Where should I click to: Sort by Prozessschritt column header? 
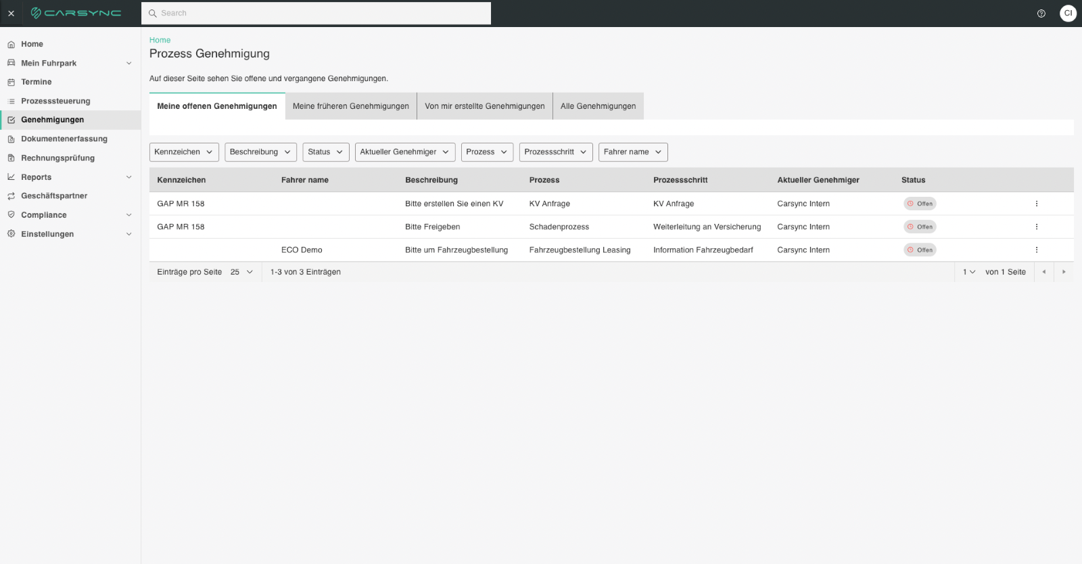680,180
